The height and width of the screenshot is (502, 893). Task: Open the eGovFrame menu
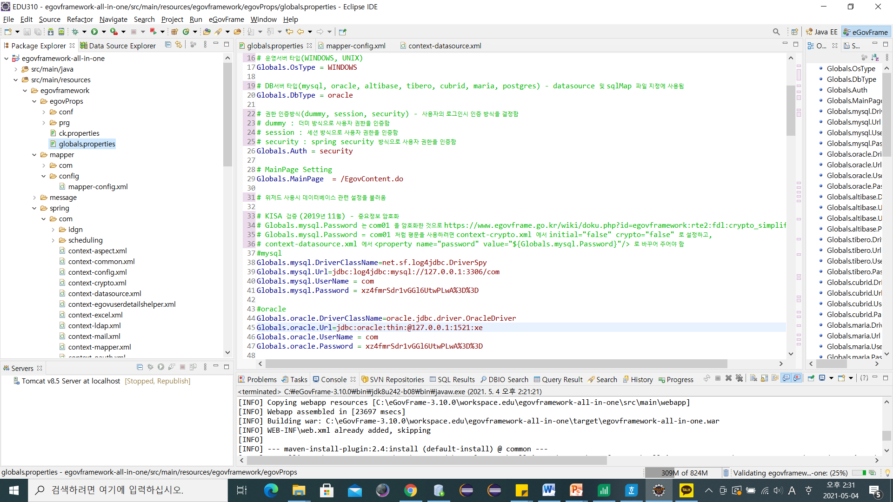[x=226, y=20]
